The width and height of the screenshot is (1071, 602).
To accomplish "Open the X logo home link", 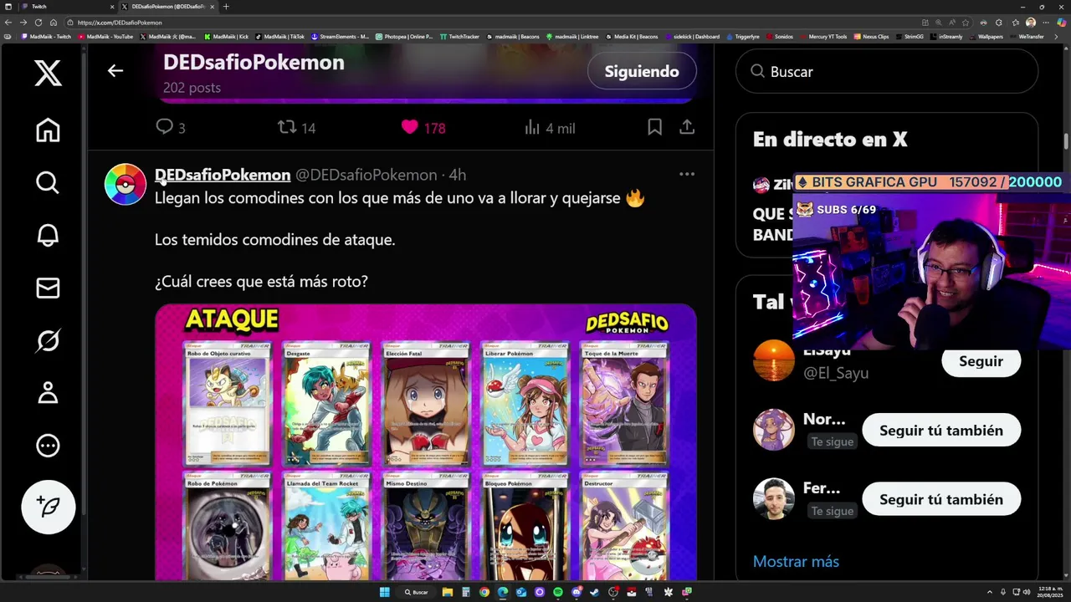I will pos(48,74).
